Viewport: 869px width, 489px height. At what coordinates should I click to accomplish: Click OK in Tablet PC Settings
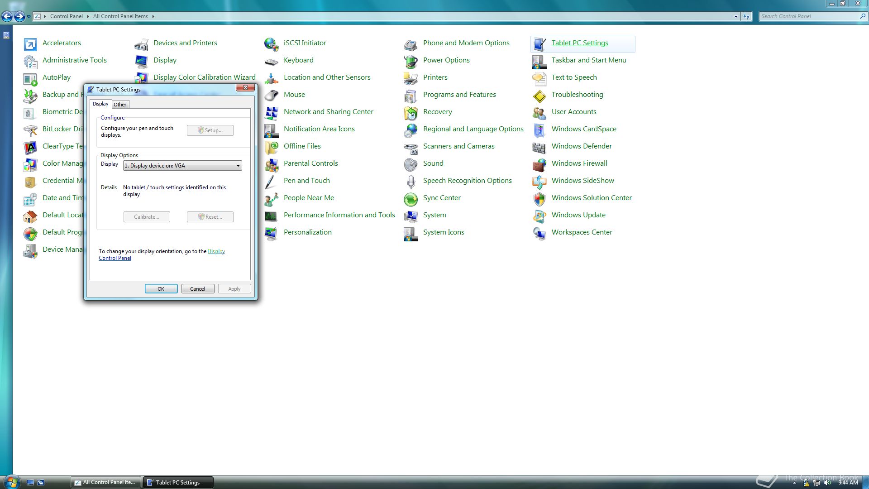(x=161, y=289)
